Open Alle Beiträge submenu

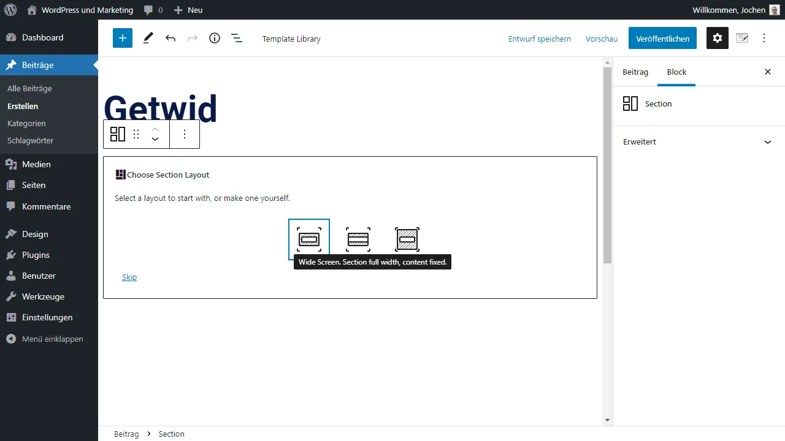coord(29,88)
